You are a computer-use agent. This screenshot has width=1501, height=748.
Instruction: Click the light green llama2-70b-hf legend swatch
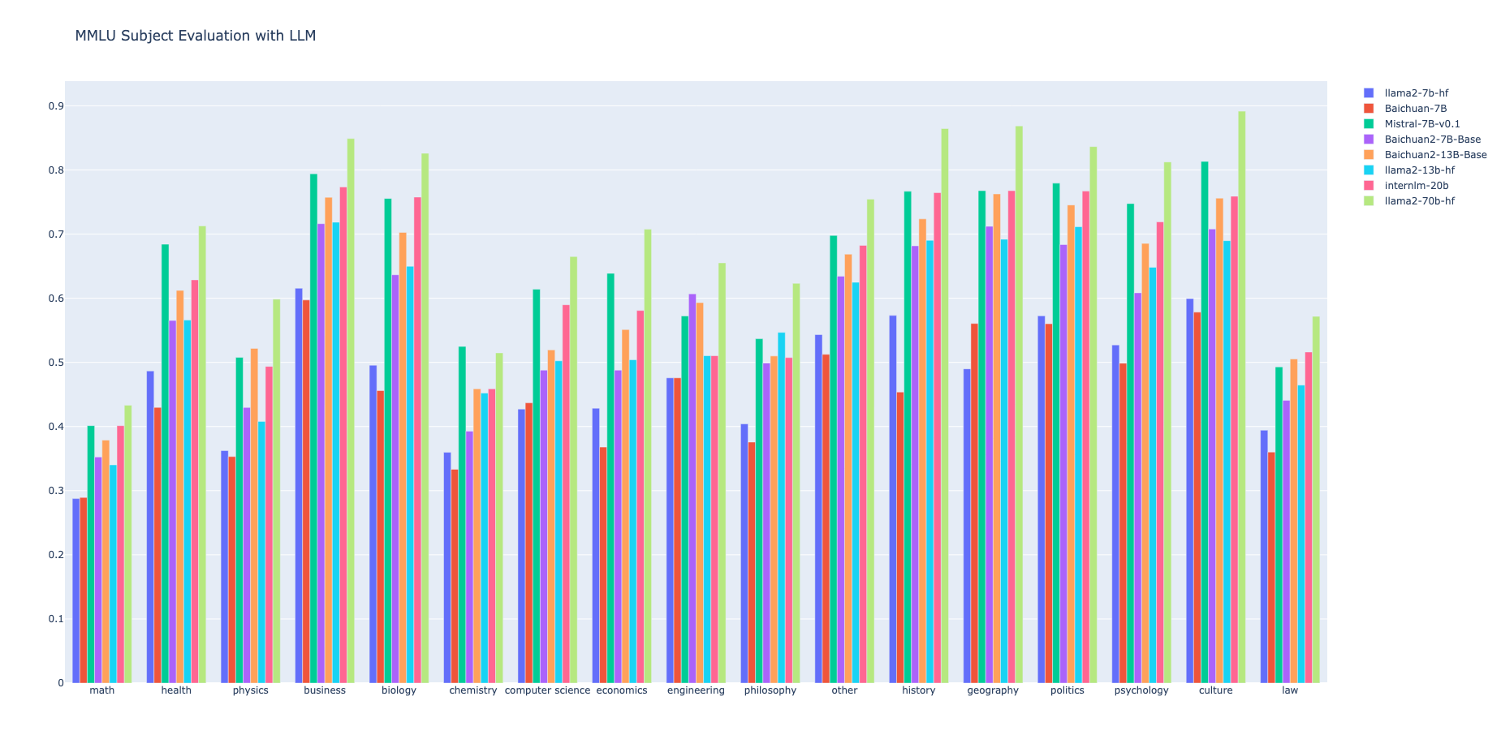coord(1369,201)
